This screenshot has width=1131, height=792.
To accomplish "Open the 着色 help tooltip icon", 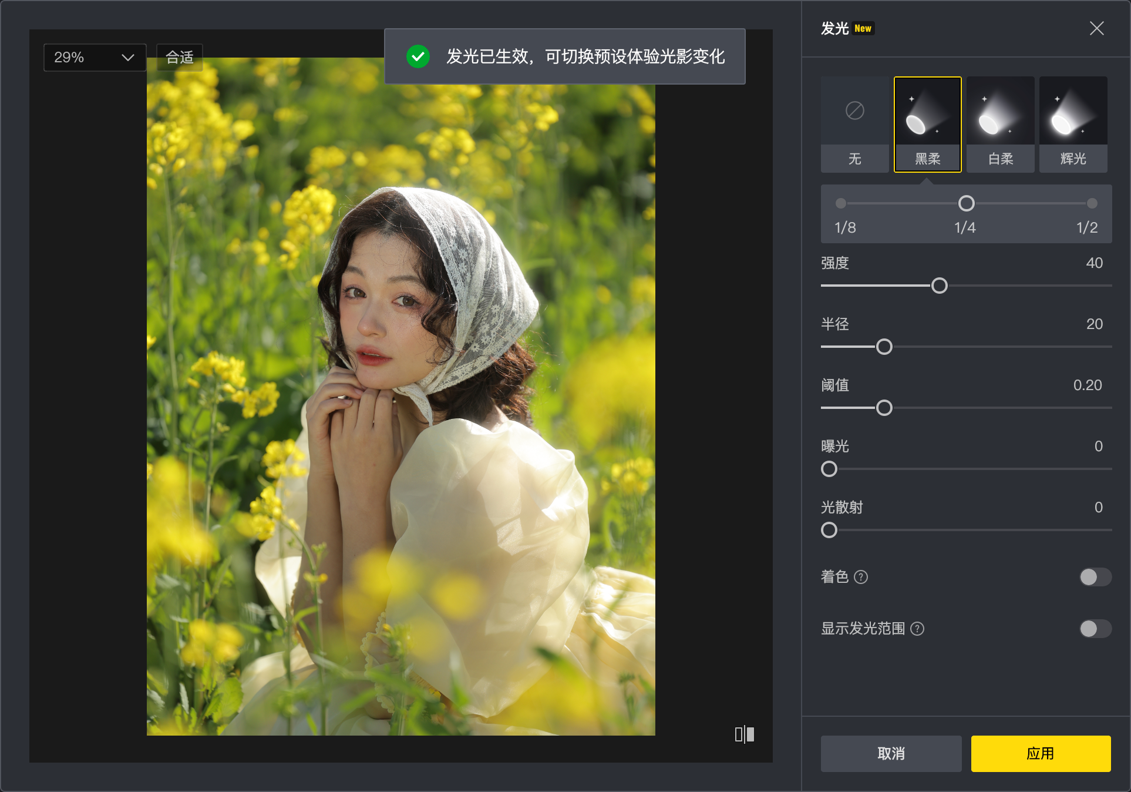I will pyautogui.click(x=862, y=577).
